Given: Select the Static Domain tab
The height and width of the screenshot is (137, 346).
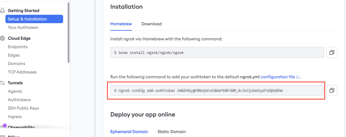Looking at the screenshot, I should 171,132.
